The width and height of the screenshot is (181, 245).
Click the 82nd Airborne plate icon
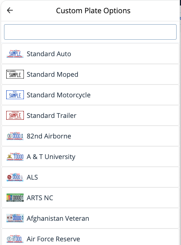pos(15,136)
